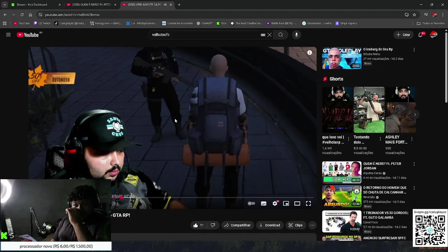This screenshot has width=448, height=252.
Task: Switch to miniplayer mode
Action: click(x=286, y=203)
